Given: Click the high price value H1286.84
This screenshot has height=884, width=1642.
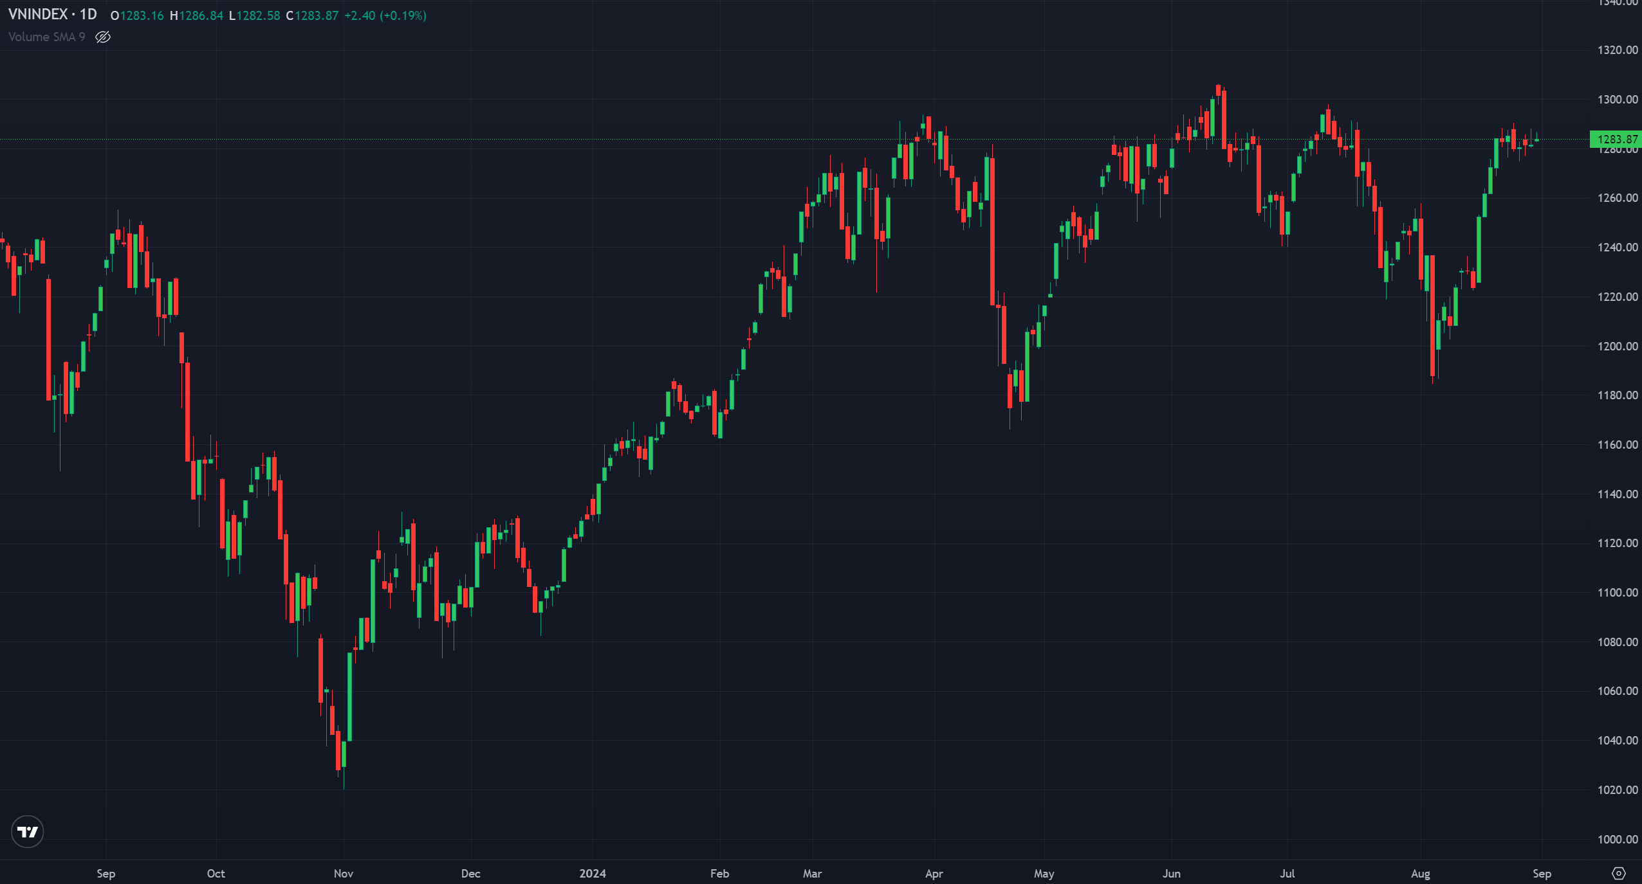Looking at the screenshot, I should 196,15.
